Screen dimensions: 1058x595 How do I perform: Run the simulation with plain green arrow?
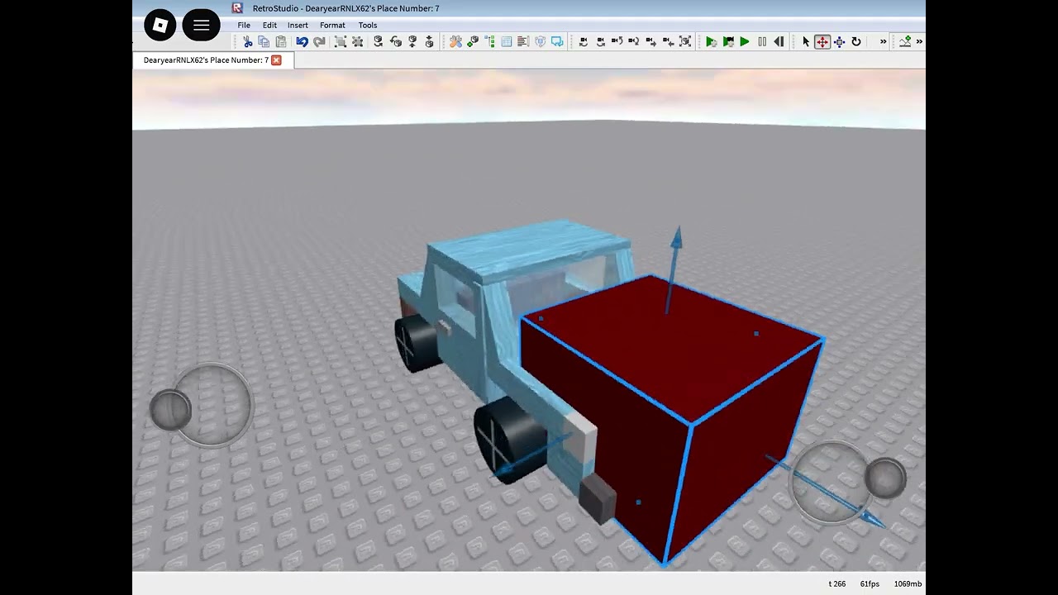[x=745, y=41]
